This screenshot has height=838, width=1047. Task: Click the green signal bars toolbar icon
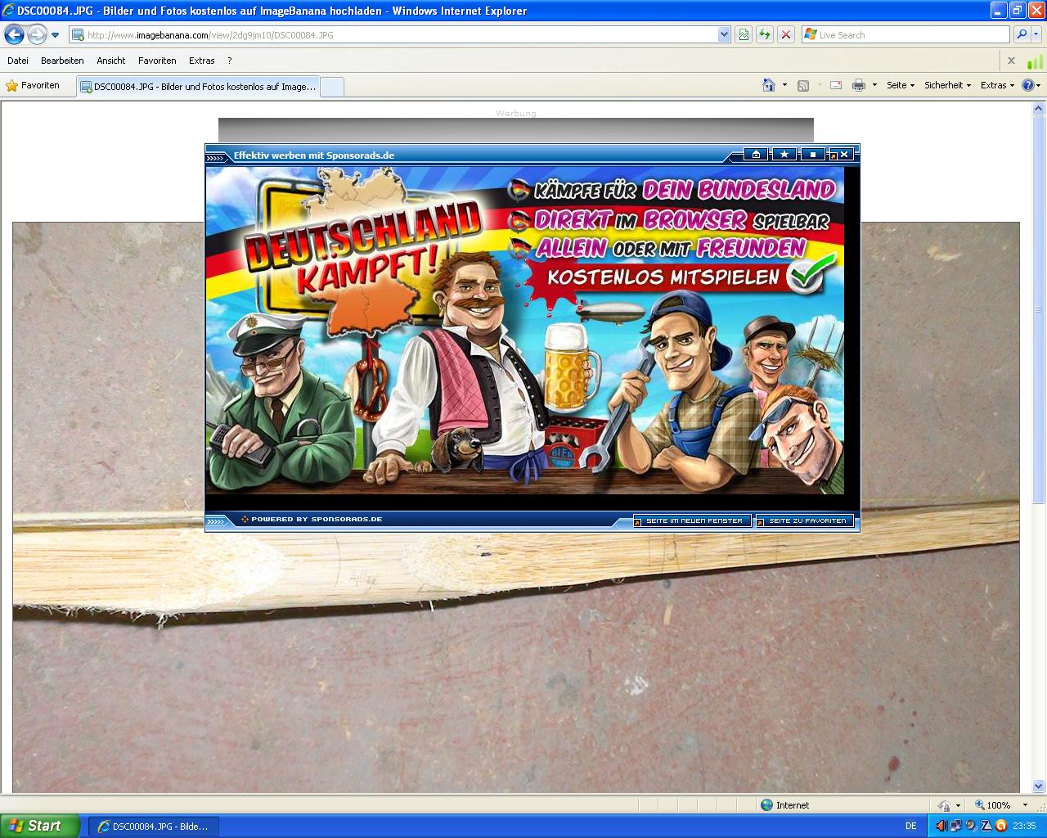click(1035, 61)
